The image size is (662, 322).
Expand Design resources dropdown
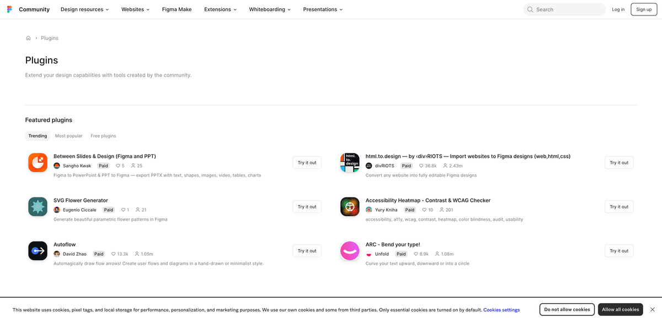click(x=85, y=9)
